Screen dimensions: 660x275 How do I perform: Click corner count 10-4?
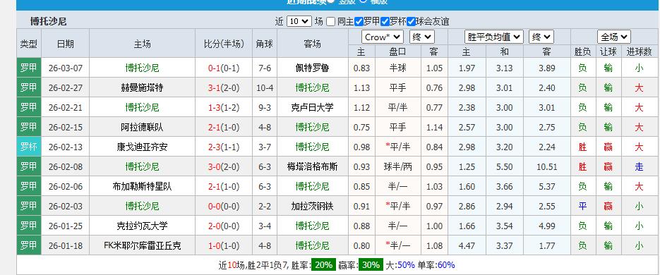pos(264,88)
